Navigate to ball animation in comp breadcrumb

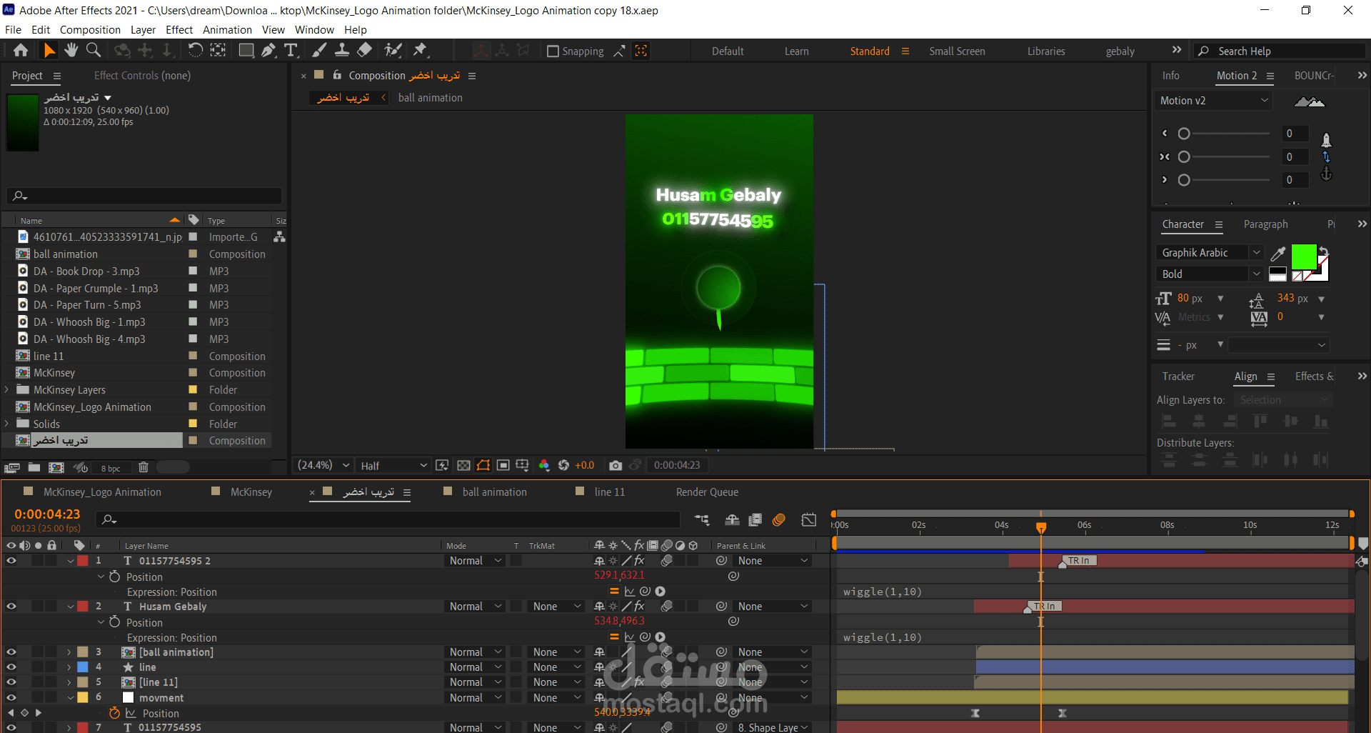[x=430, y=98]
